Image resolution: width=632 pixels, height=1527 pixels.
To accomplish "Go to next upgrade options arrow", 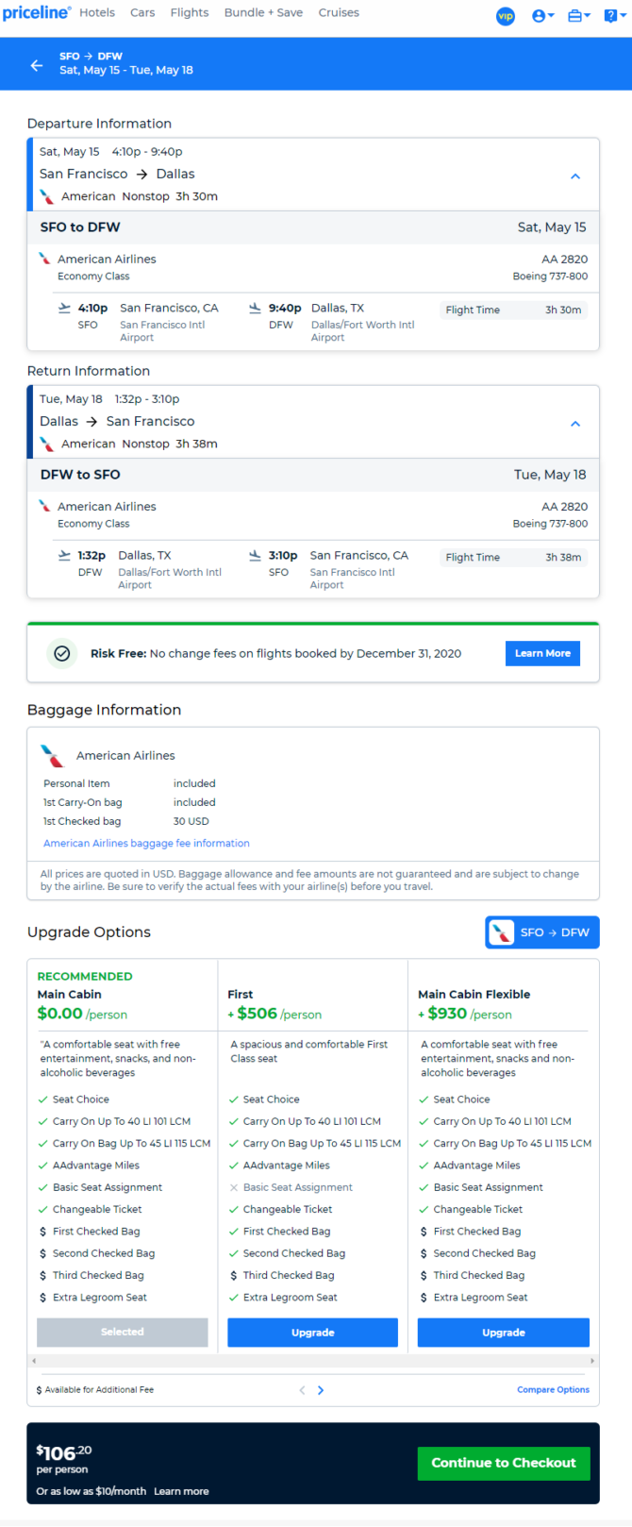I will click(x=321, y=1390).
